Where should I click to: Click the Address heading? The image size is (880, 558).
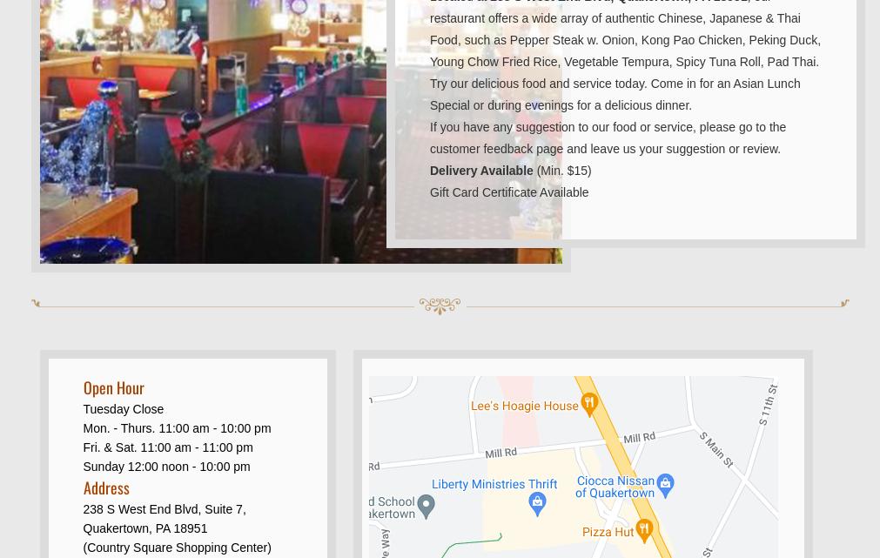coord(106,487)
